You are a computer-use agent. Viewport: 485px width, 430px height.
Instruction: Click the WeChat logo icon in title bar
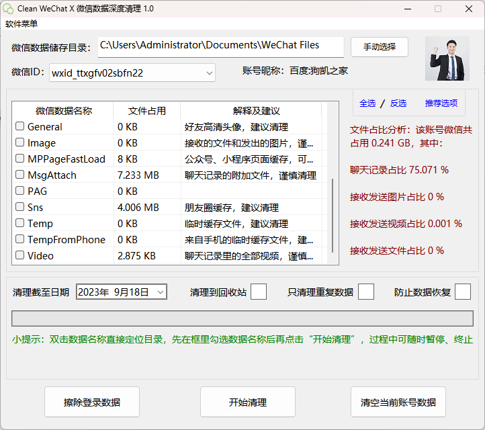point(8,9)
